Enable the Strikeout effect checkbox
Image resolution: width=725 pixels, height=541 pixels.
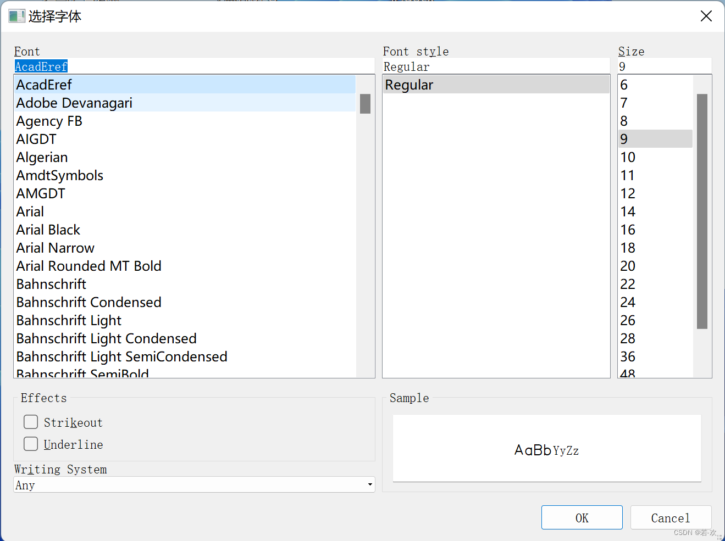(31, 422)
